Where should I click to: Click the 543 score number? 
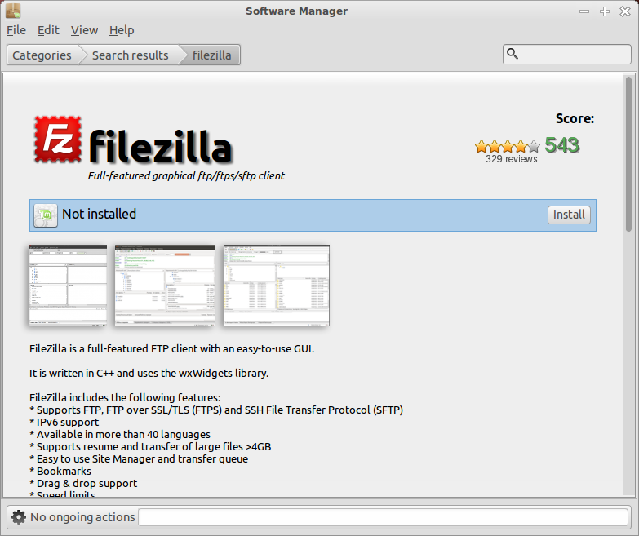tap(562, 145)
